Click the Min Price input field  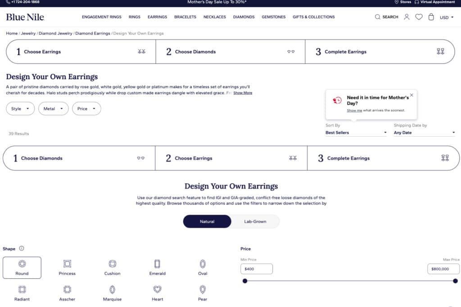(x=257, y=269)
